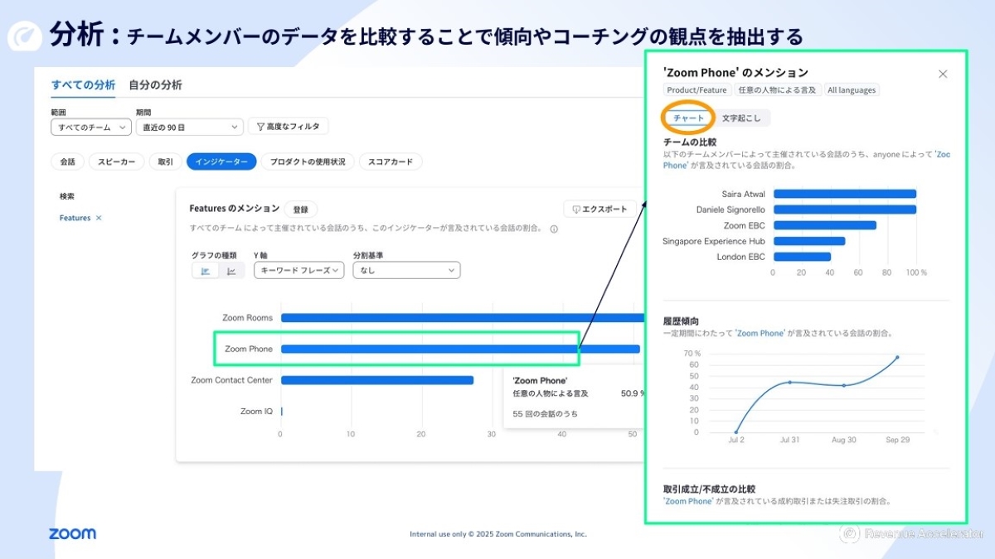This screenshot has height=559, width=995.
Task: Click the 55 回の会話のうち text in the tooltip
Action: [546, 413]
